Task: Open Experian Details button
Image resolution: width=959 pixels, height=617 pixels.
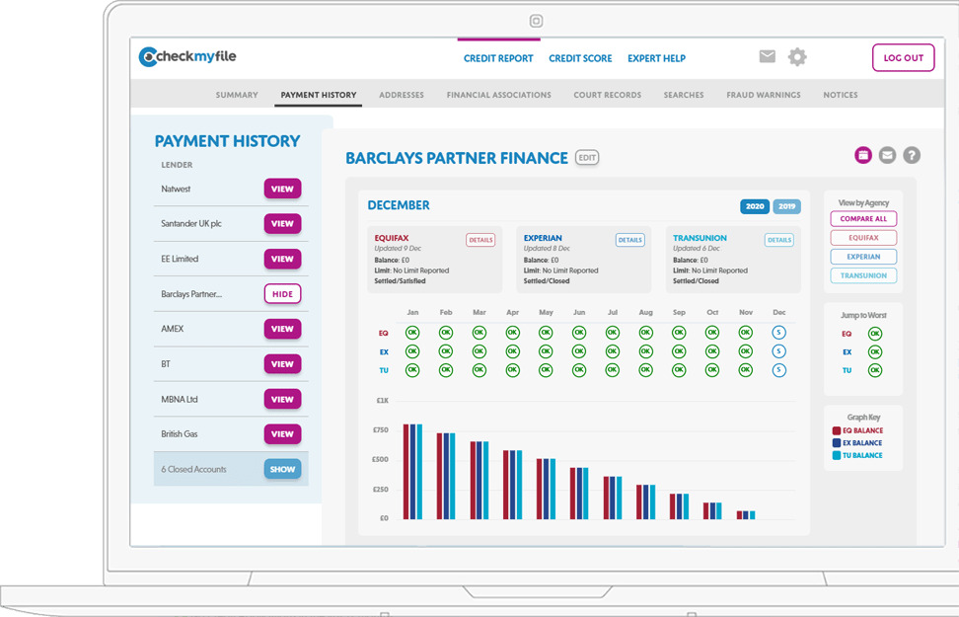Action: coord(629,240)
